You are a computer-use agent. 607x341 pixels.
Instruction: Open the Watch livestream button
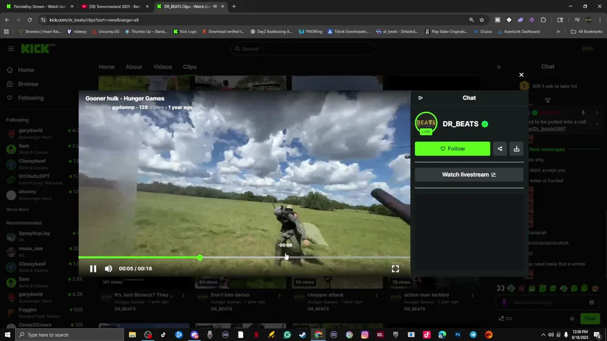pos(469,174)
